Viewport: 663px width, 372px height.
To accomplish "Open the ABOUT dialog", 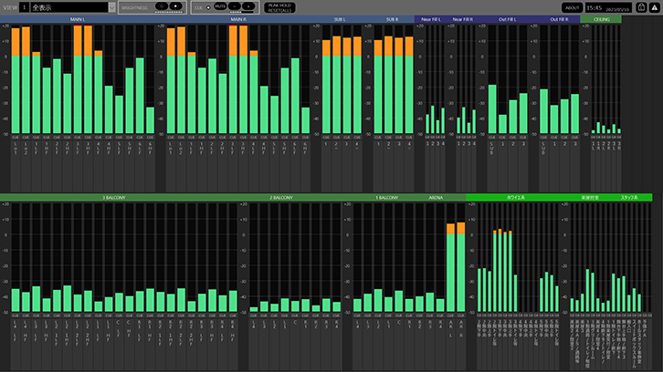I will (572, 7).
